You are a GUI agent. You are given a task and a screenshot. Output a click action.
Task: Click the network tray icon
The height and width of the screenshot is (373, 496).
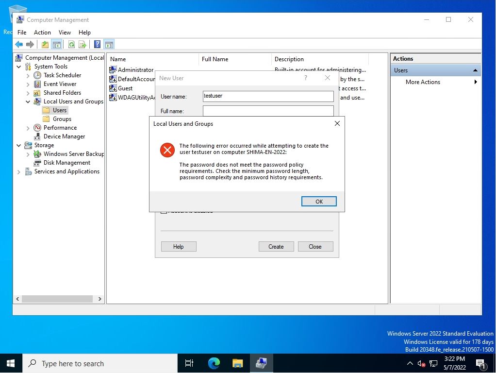click(433, 363)
